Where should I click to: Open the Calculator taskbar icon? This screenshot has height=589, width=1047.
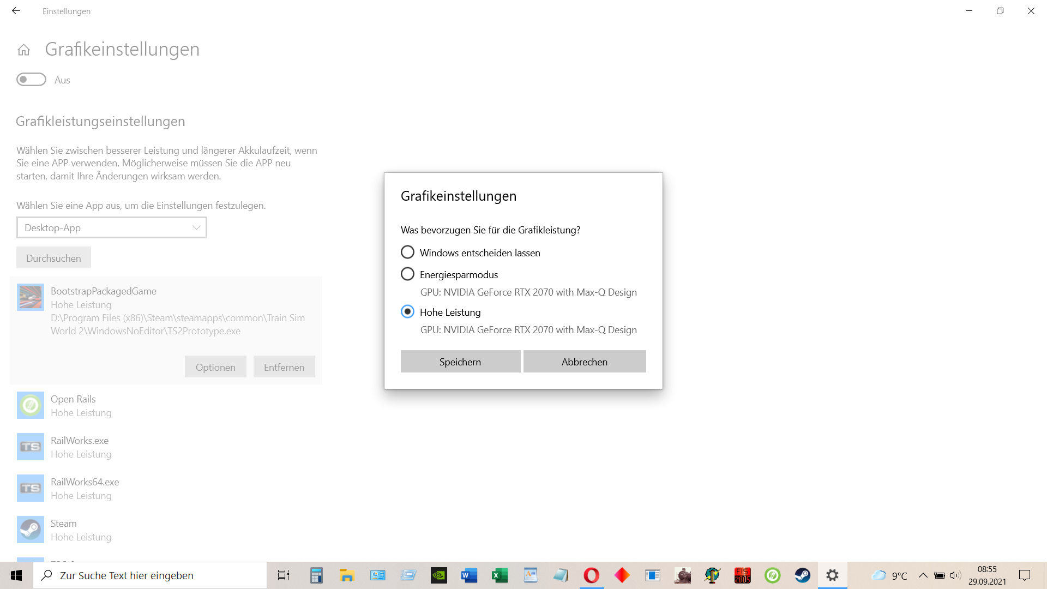316,575
